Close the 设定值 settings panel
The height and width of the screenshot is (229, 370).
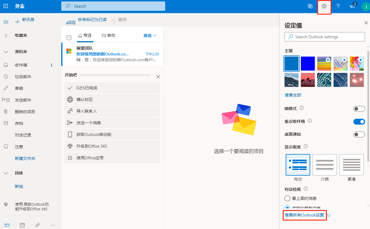366,23
